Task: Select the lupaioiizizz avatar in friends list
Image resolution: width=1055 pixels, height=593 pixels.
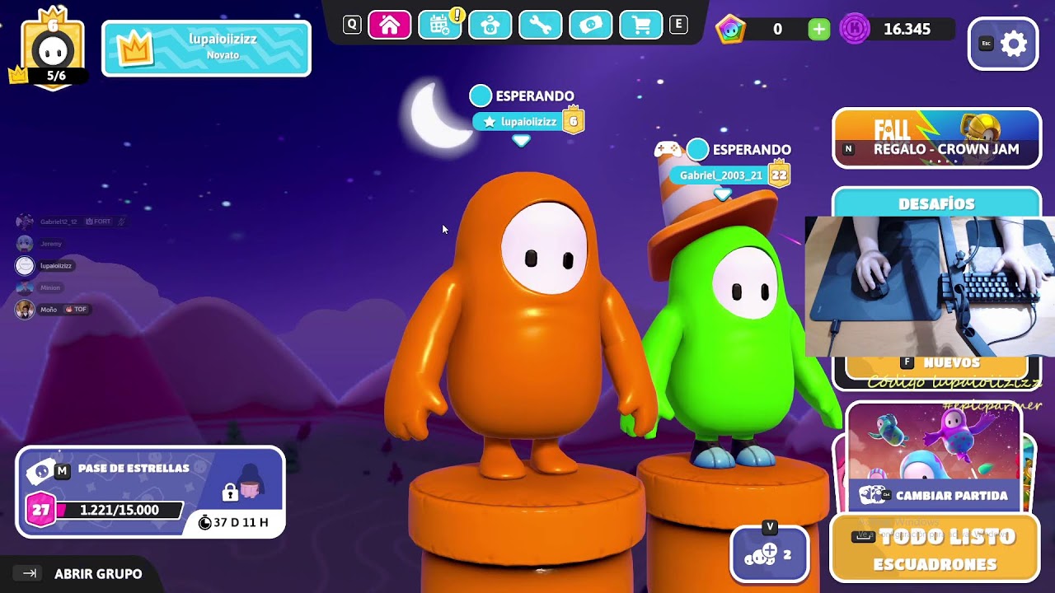Action: (x=25, y=265)
